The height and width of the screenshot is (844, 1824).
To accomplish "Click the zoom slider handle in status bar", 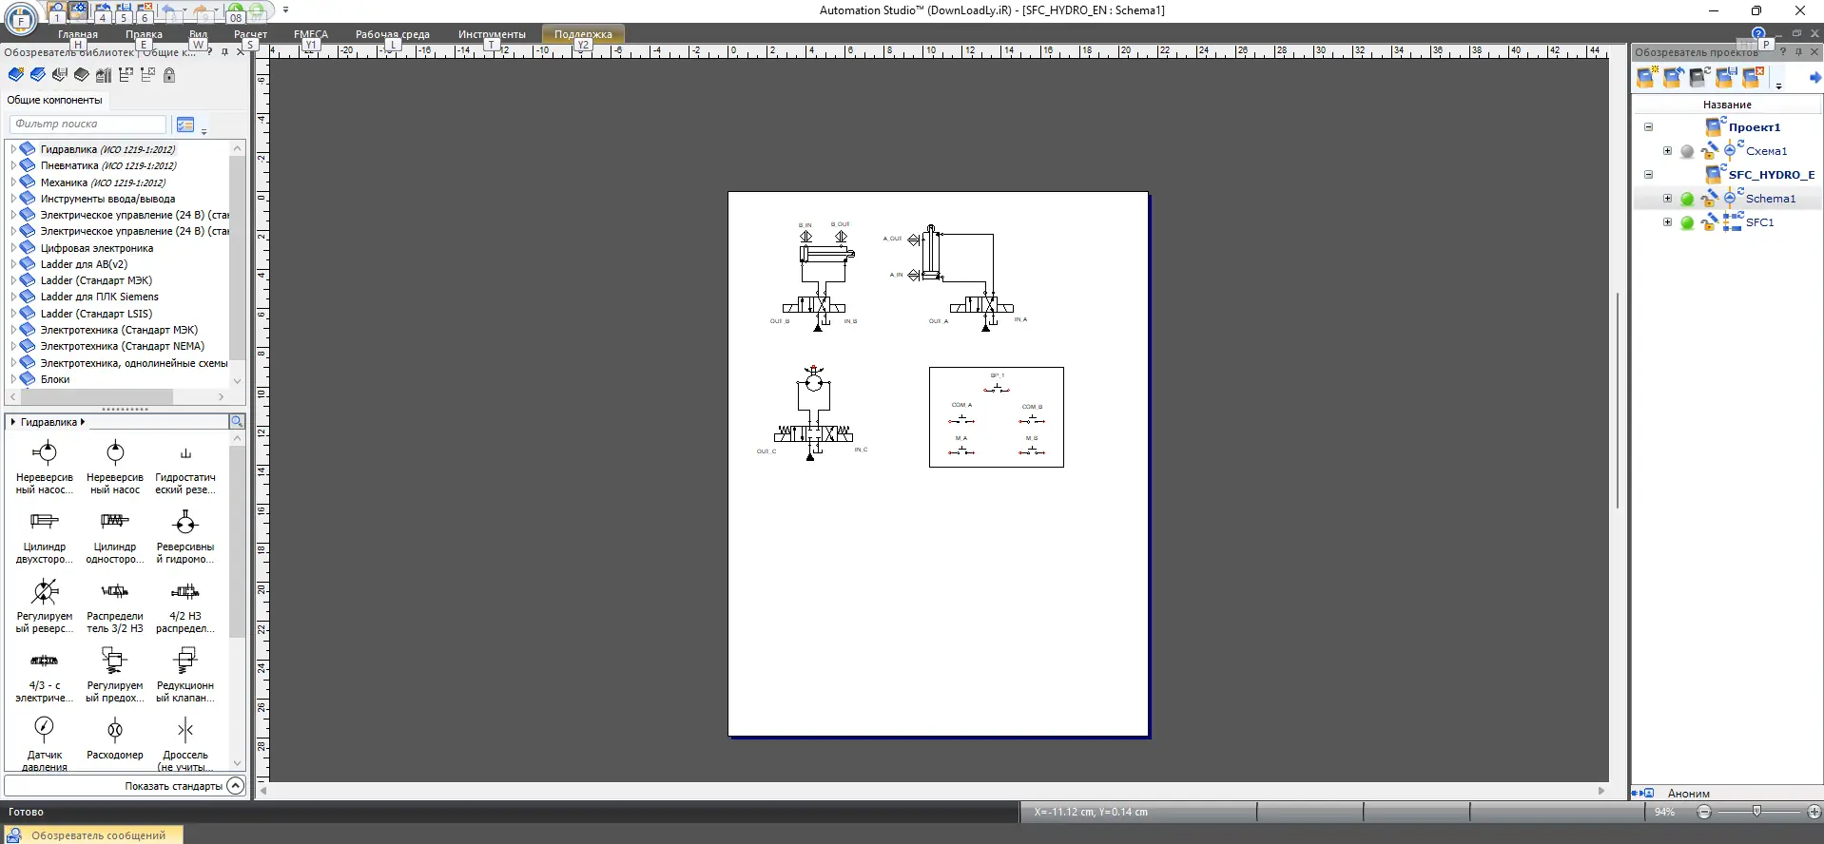I will [x=1756, y=812].
